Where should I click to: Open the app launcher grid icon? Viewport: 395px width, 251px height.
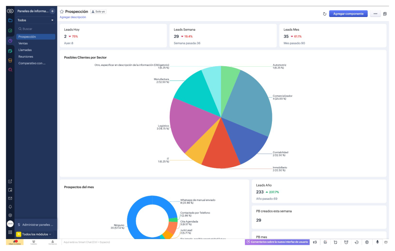[x=10, y=232]
